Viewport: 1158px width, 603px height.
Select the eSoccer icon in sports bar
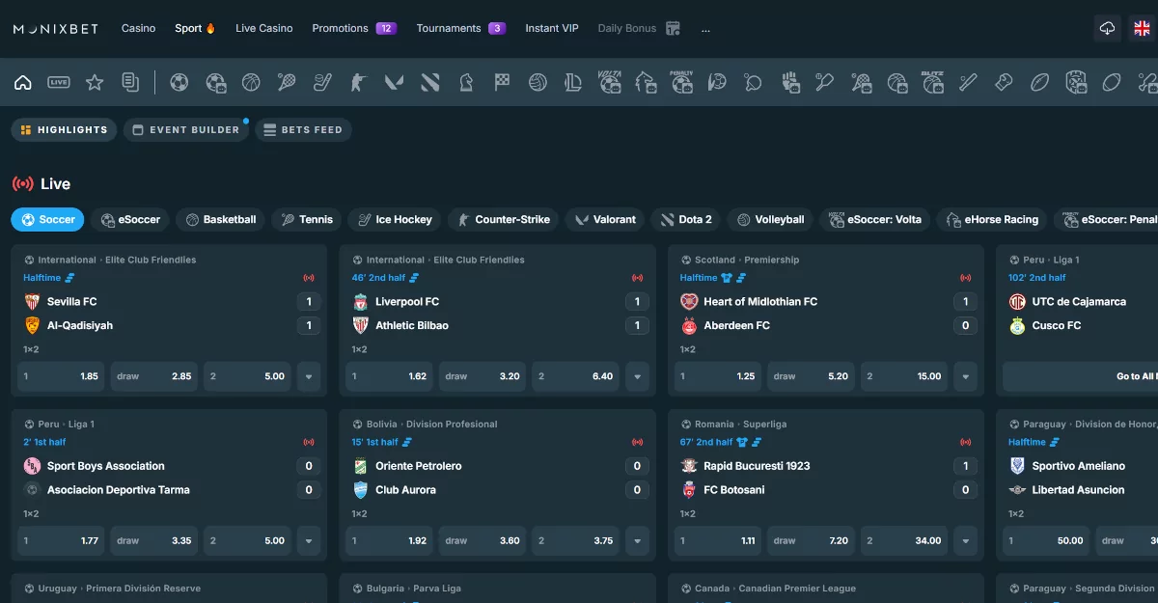215,82
